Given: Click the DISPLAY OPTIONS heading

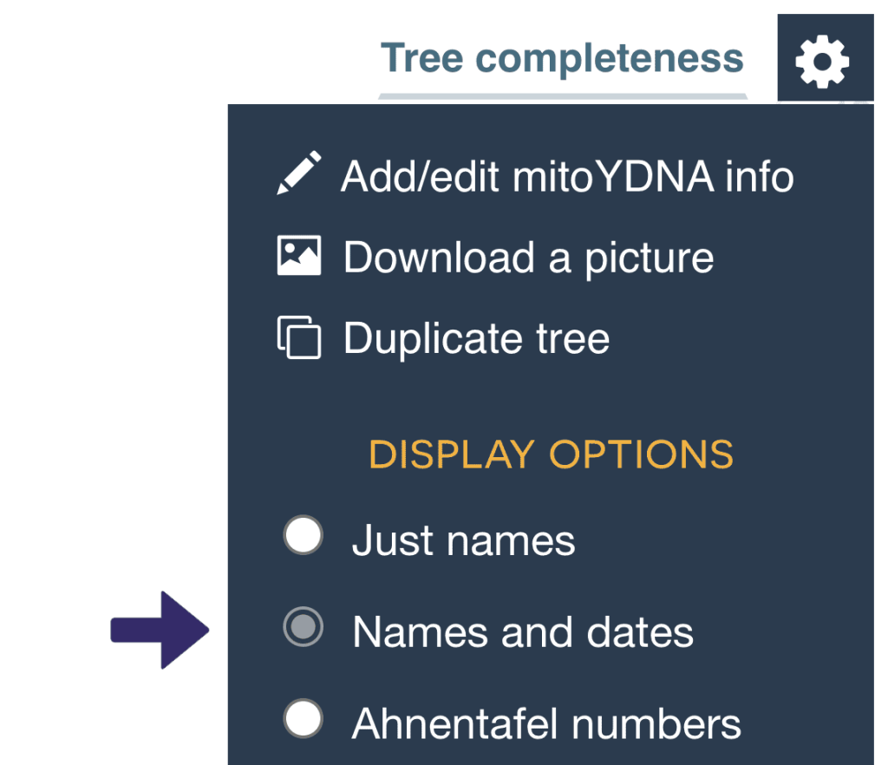Looking at the screenshot, I should click(x=552, y=453).
